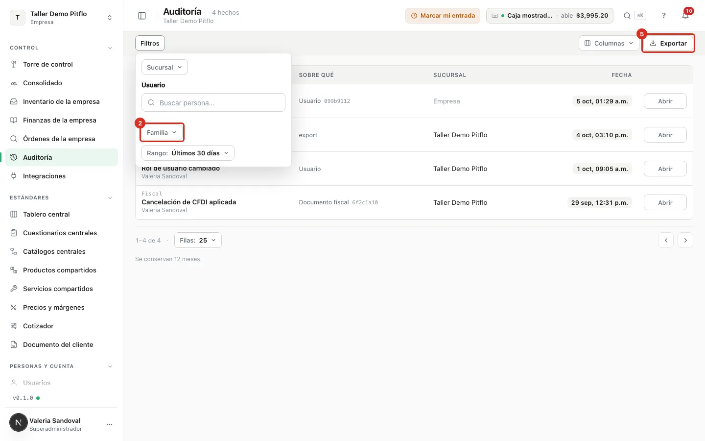Select the Auditoría menu item

[62, 157]
